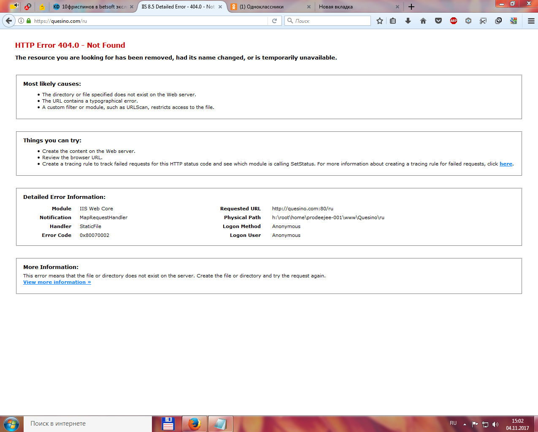The image size is (538, 432).
Task: Reload the page with the refresh button
Action: click(274, 21)
